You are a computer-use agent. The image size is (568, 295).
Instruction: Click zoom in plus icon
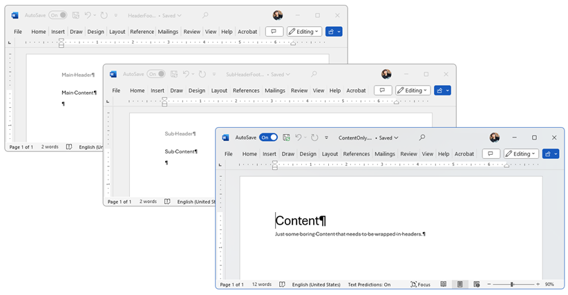click(538, 285)
